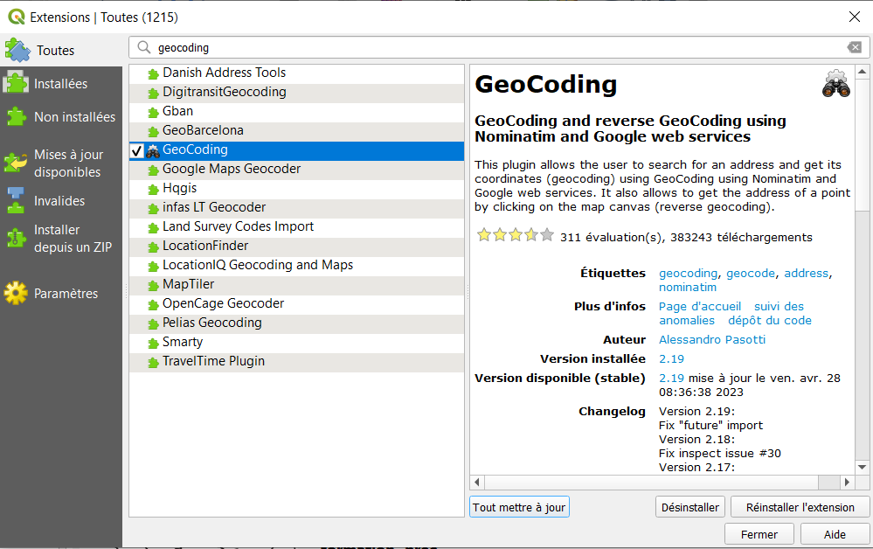Clear the search text with the erase icon
873x549 pixels.
(x=855, y=47)
